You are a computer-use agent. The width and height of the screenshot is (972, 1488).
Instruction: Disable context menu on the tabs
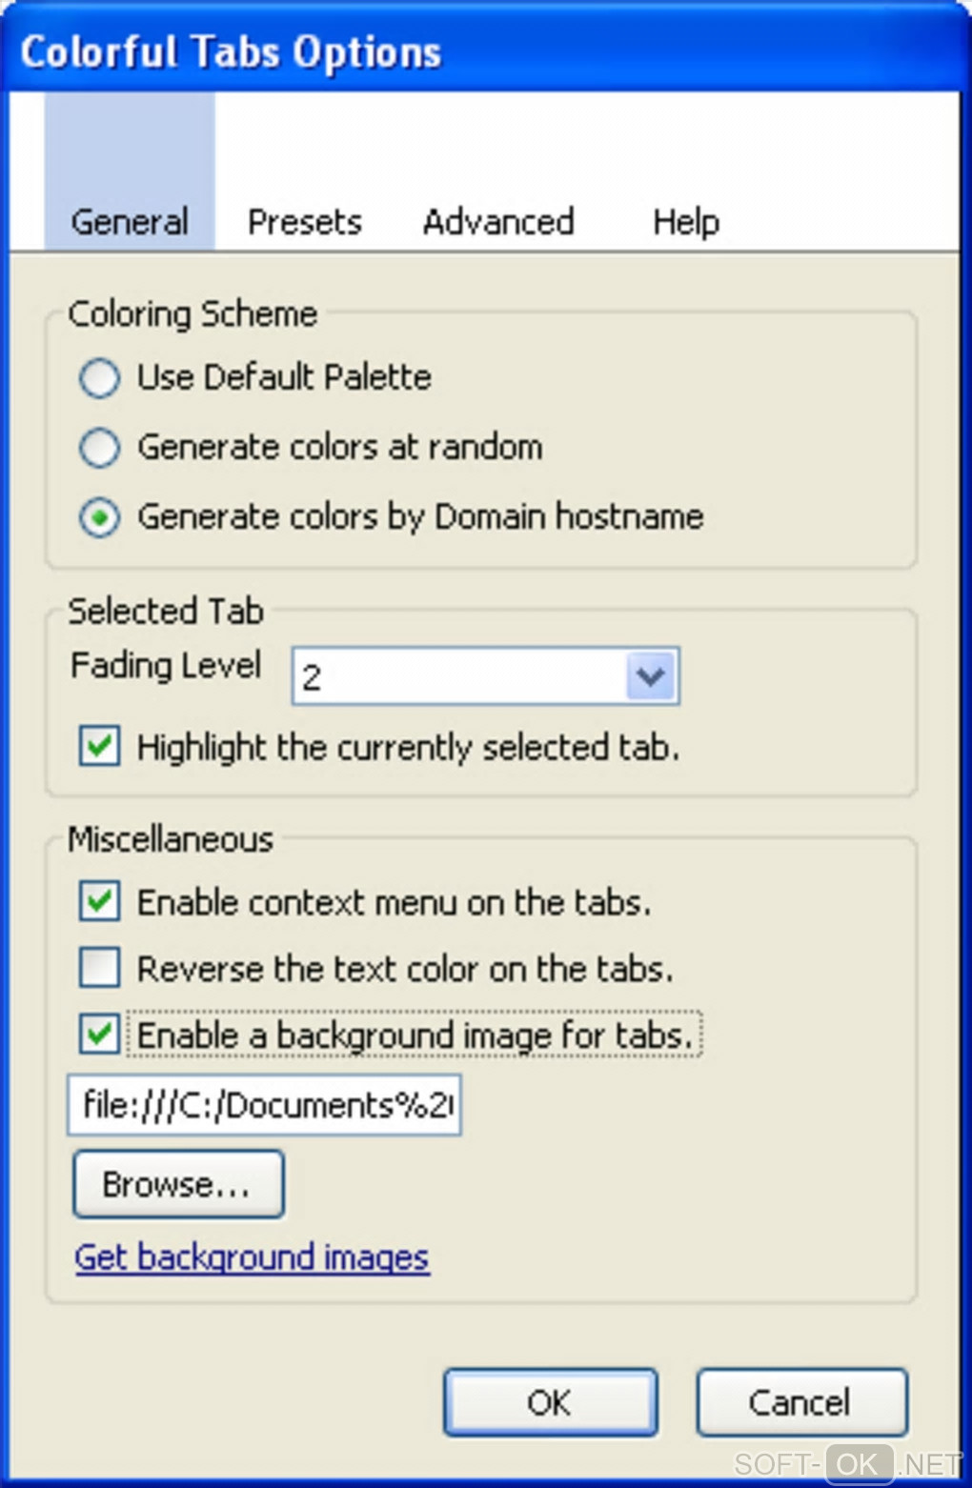pos(100,901)
